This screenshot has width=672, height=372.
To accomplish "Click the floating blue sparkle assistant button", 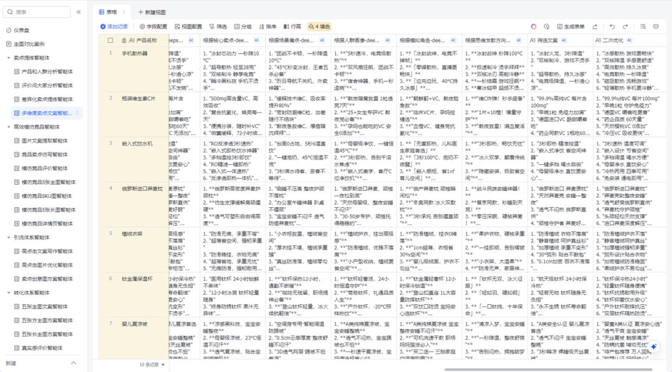I will pyautogui.click(x=653, y=346).
